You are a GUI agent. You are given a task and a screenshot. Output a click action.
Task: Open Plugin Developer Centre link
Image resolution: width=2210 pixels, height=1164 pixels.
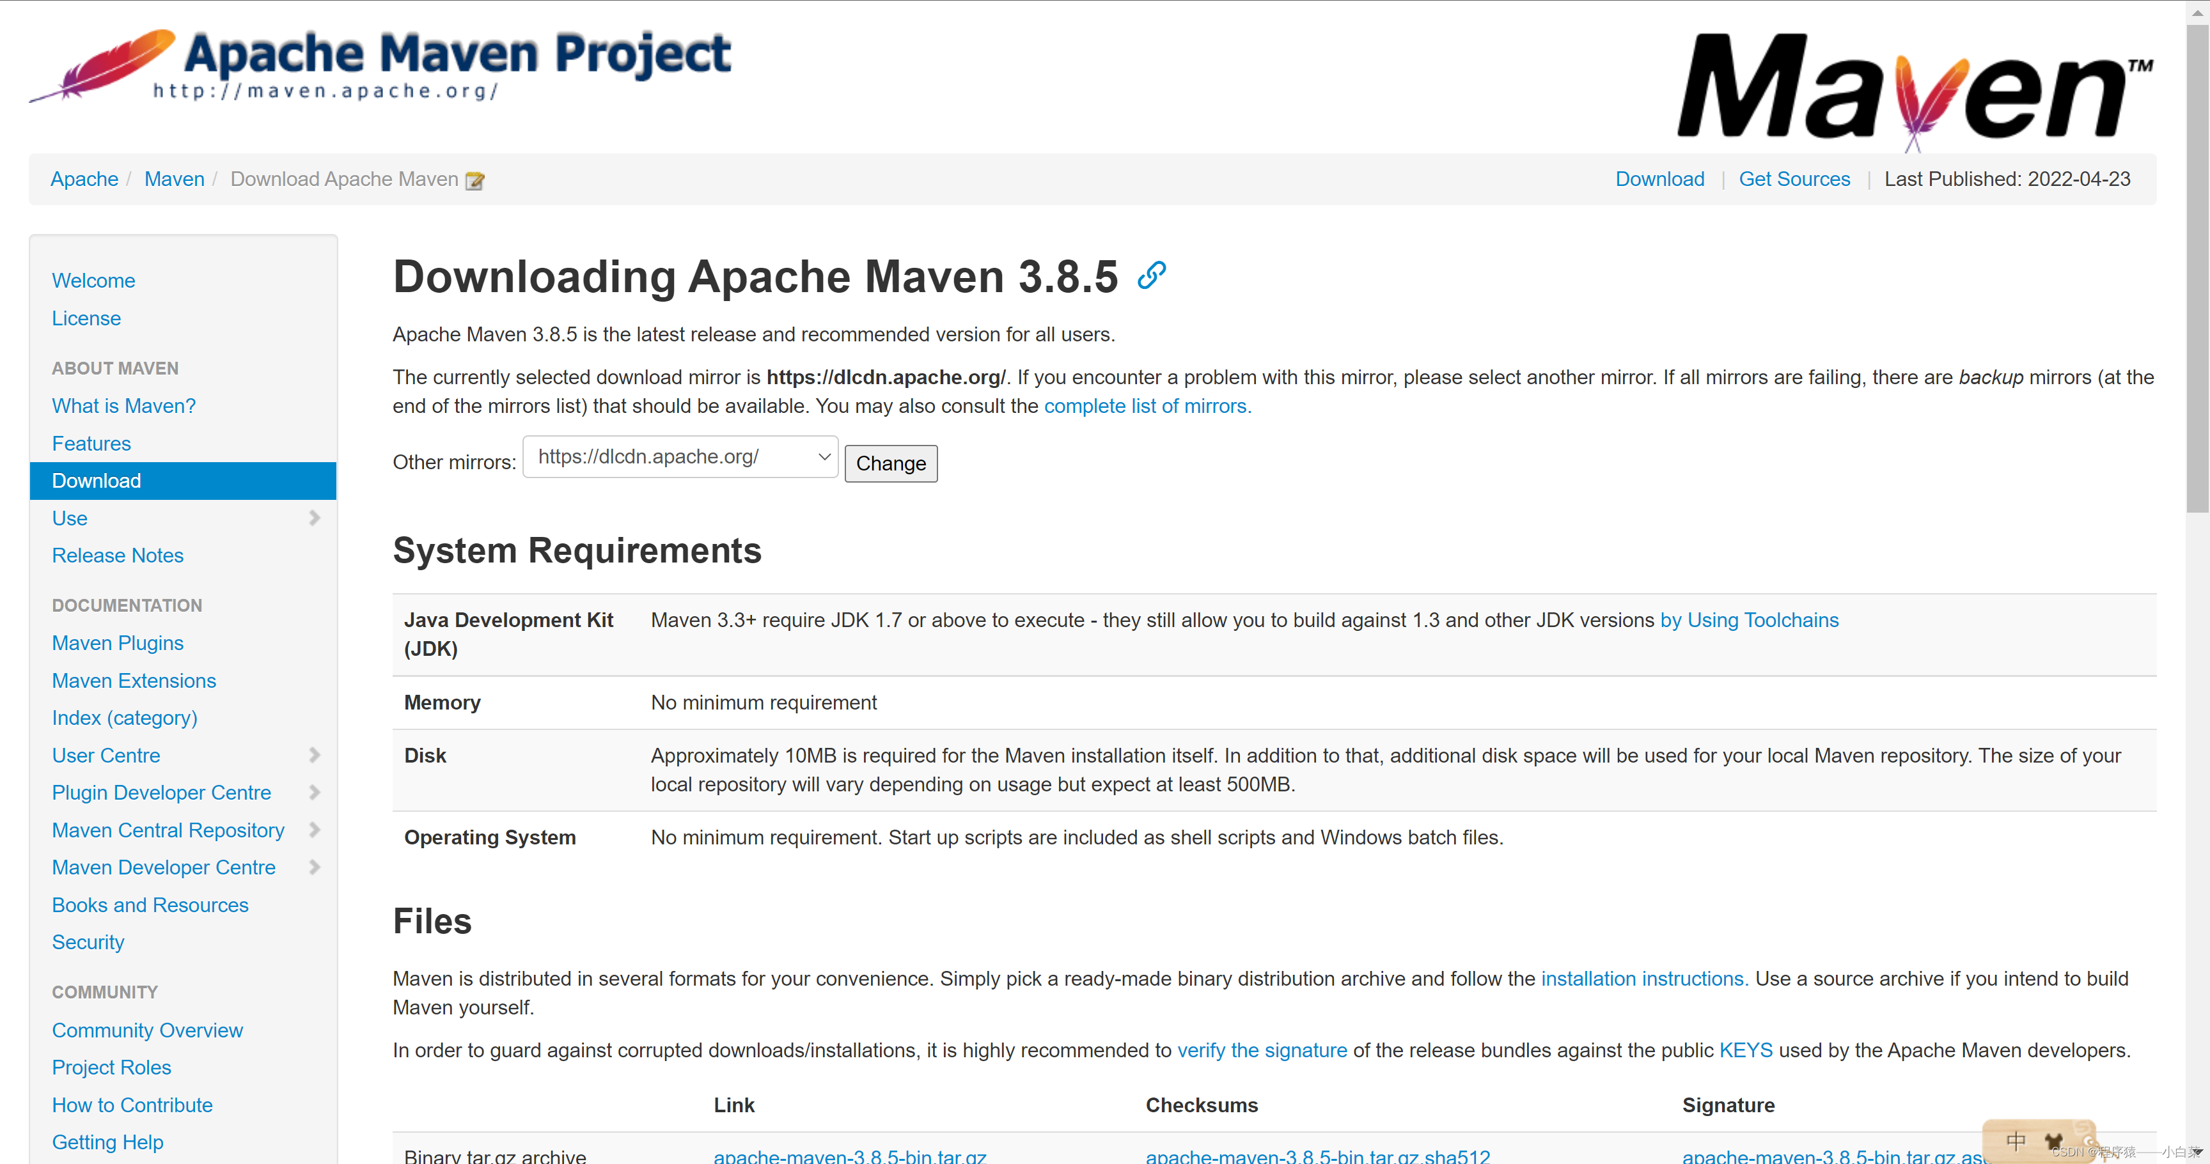(161, 793)
